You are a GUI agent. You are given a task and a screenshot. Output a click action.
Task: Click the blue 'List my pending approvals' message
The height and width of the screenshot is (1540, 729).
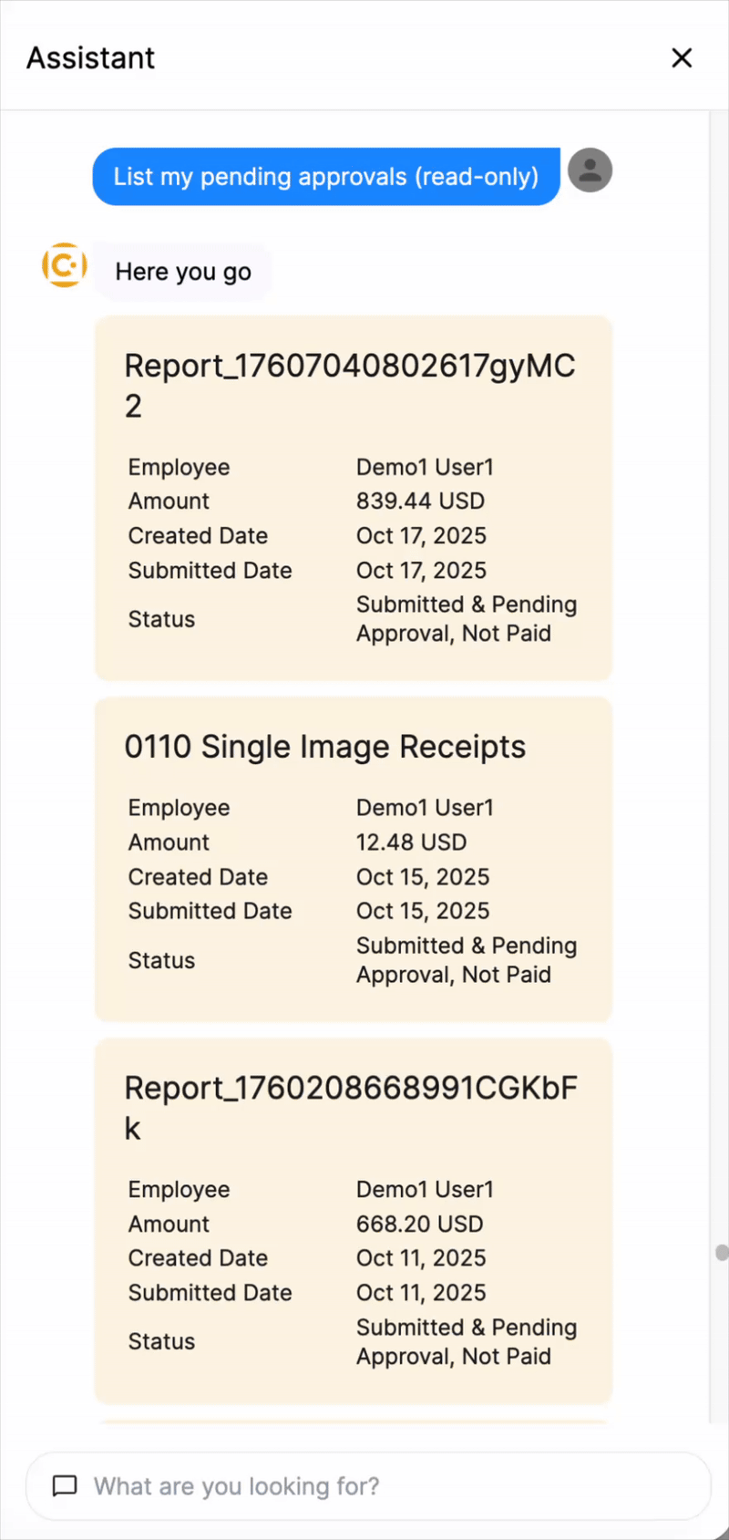[326, 177]
